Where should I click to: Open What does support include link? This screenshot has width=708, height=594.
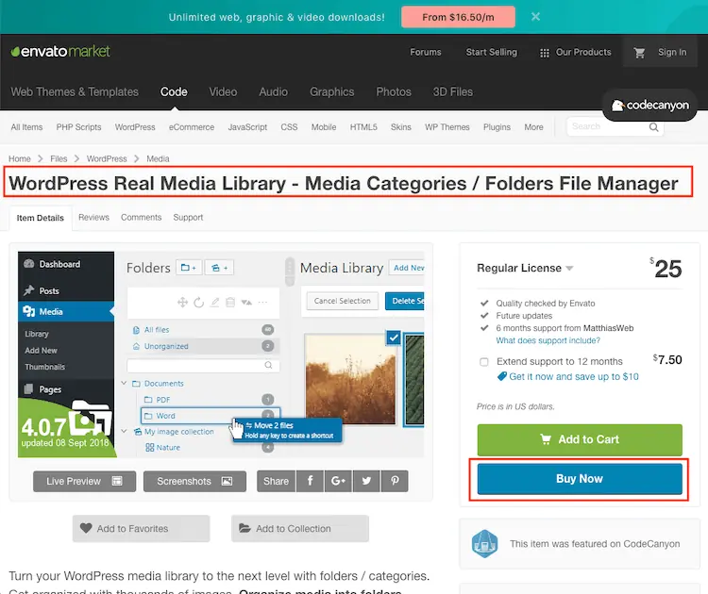pyautogui.click(x=548, y=340)
